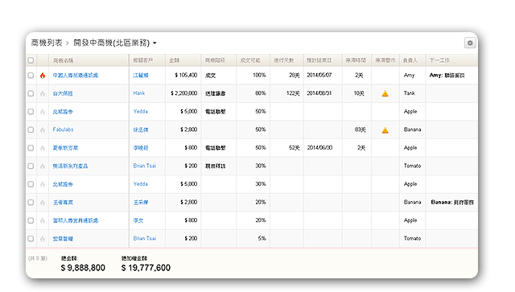Toggle the grey flame icon in Hank row
The width and height of the screenshot is (515, 292).
click(x=43, y=93)
